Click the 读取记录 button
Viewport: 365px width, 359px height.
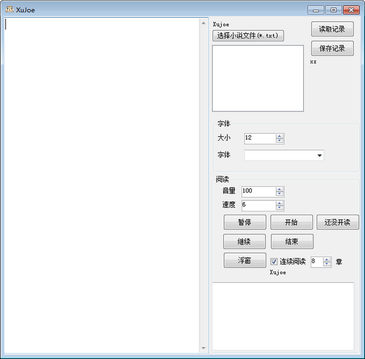click(333, 29)
